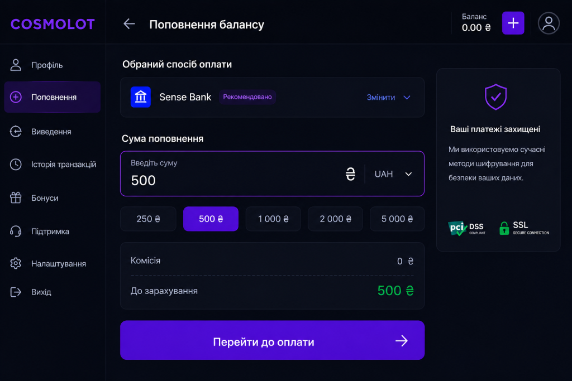This screenshot has height=381, width=572.
Task: Click the back arrow next to Поповнення балансу
Action: point(129,24)
